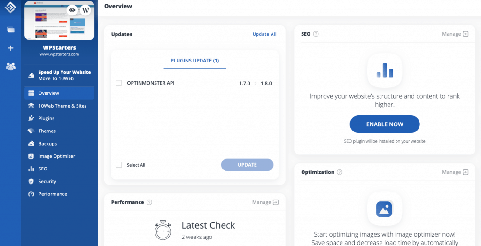
Task: Click help icon next to SEO heading
Action: point(316,34)
